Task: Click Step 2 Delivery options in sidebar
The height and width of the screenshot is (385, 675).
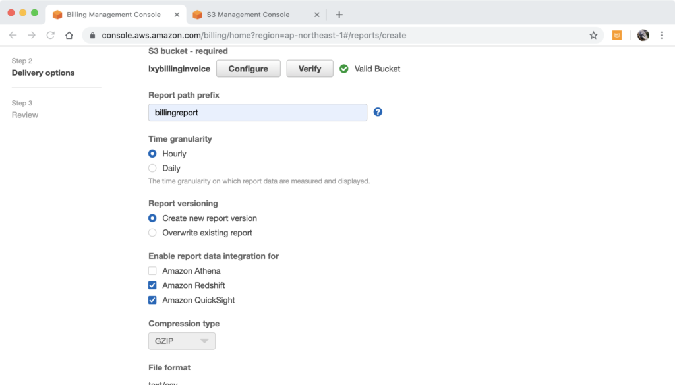Action: click(43, 68)
